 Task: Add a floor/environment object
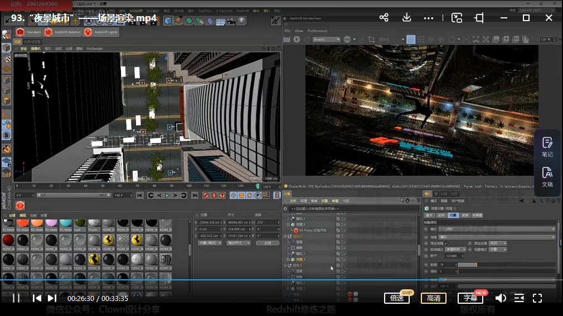220,21
